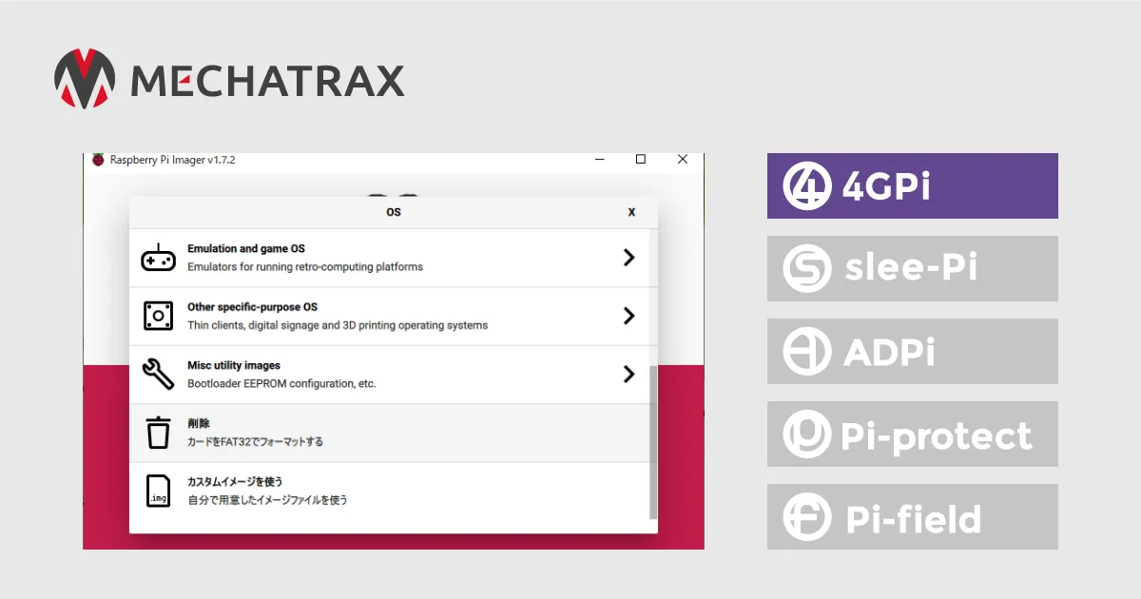This screenshot has height=599, width=1141.
Task: Expand Misc utility images chevron
Action: 629,374
